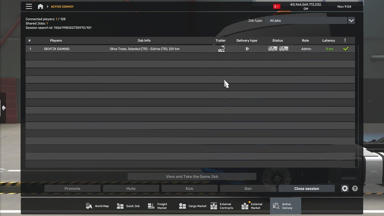
Task: Open Cargo Market tab
Action: pos(193,206)
